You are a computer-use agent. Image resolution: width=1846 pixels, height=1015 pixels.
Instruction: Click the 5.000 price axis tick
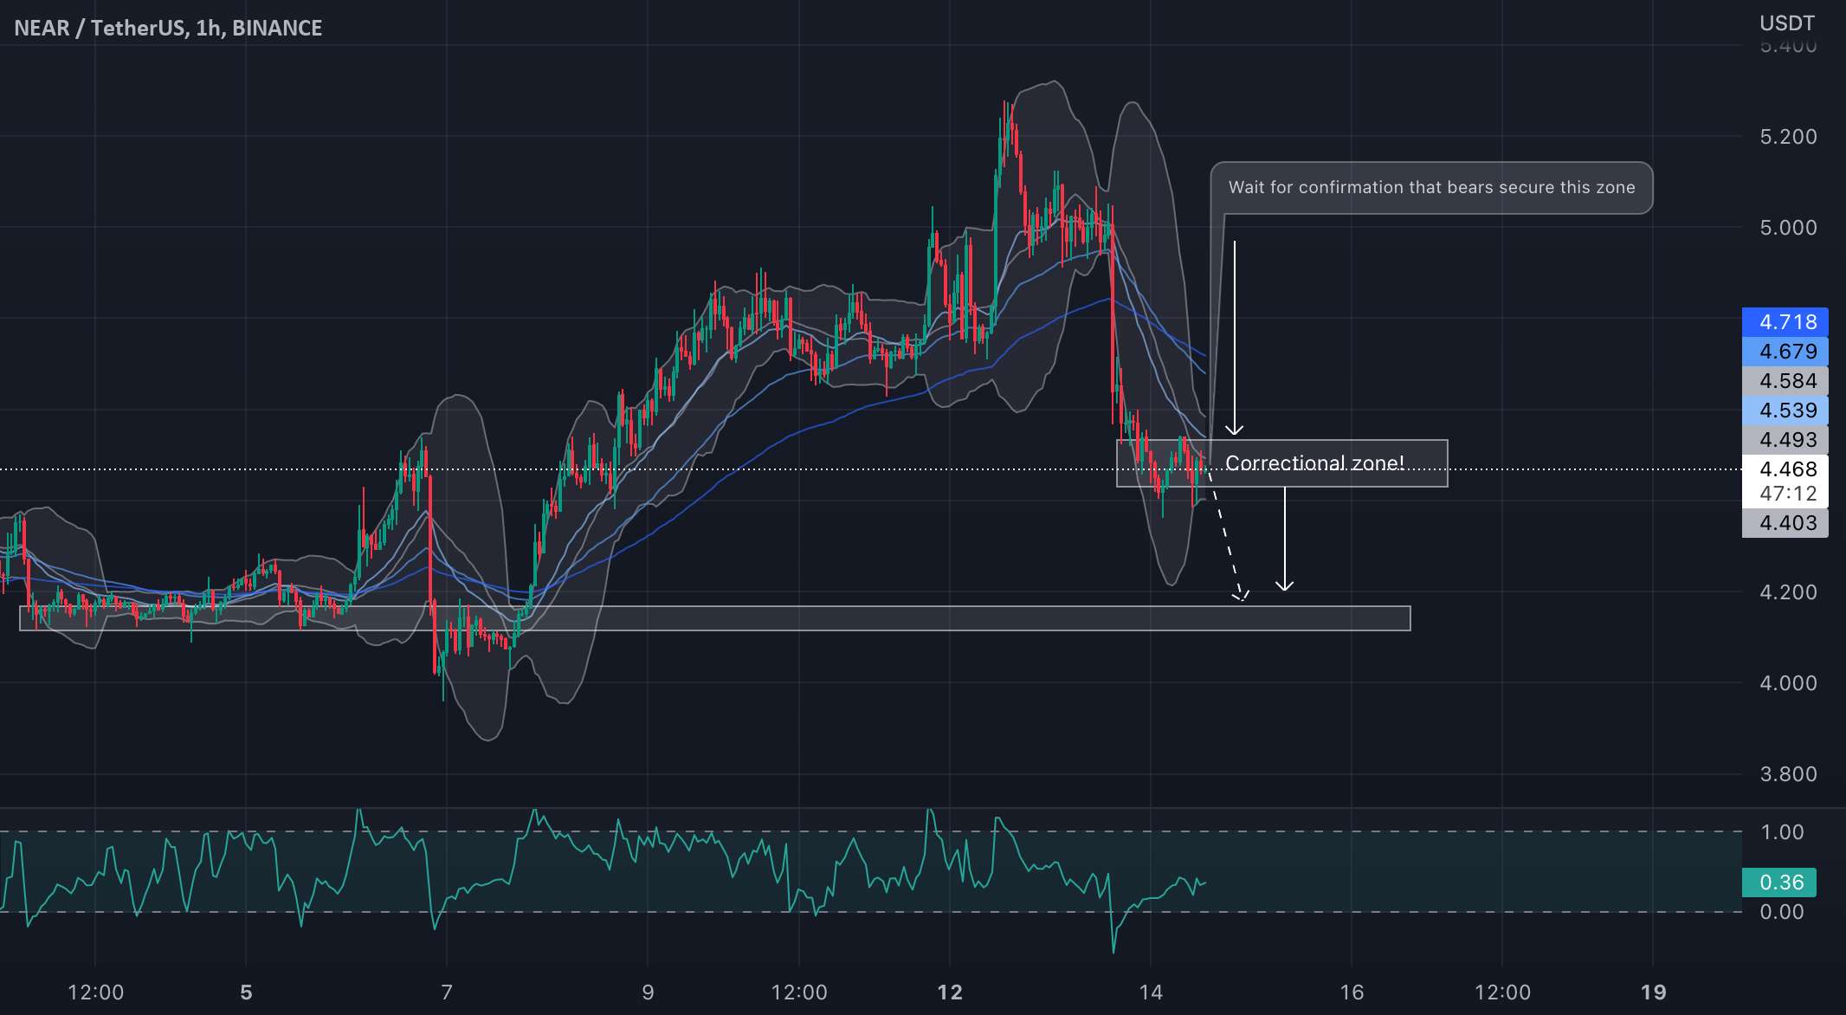click(1788, 228)
